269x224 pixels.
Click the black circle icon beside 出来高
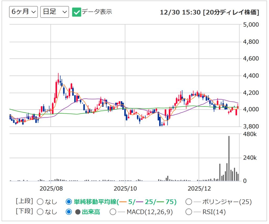click(78, 212)
